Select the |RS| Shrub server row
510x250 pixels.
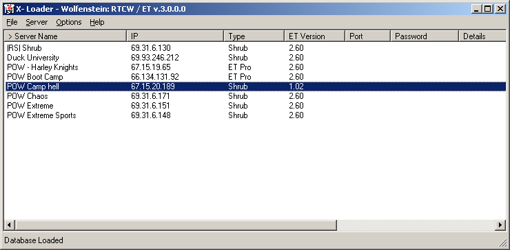[255, 48]
